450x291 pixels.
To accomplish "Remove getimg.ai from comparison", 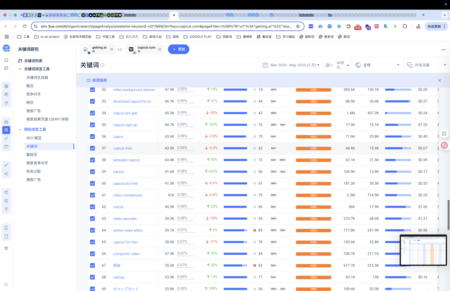I will (111, 50).
